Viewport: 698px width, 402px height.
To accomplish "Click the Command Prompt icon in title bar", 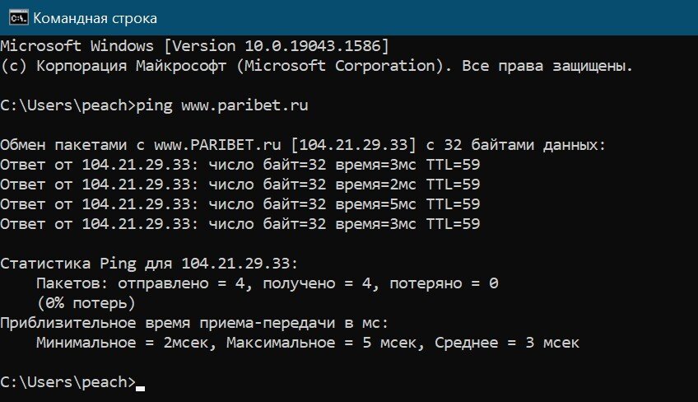I will (16, 16).
